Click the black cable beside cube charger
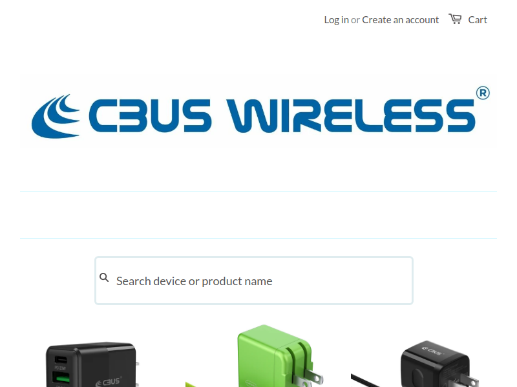This screenshot has width=517, height=387. click(365, 381)
